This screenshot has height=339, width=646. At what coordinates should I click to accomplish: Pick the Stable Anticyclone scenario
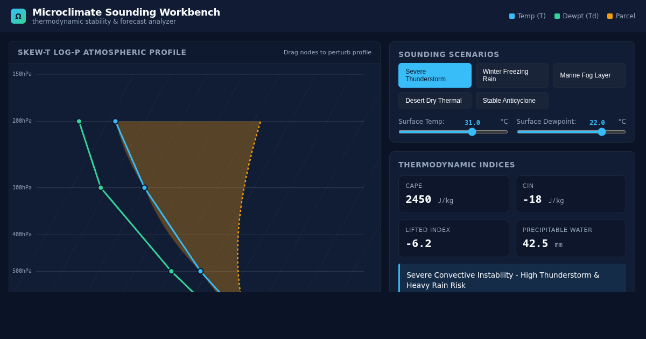(x=512, y=101)
